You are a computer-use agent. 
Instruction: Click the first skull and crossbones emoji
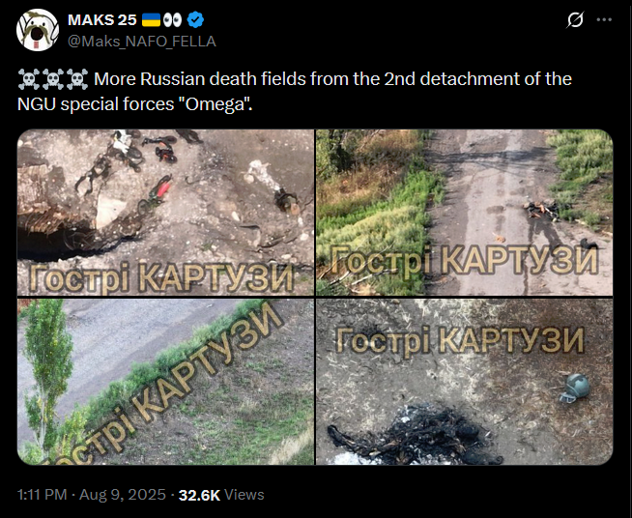(x=29, y=79)
